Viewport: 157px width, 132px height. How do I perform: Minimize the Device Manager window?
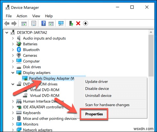coord(117,7)
